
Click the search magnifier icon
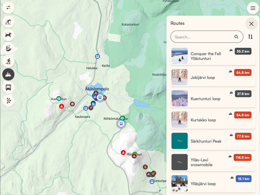coord(236,37)
